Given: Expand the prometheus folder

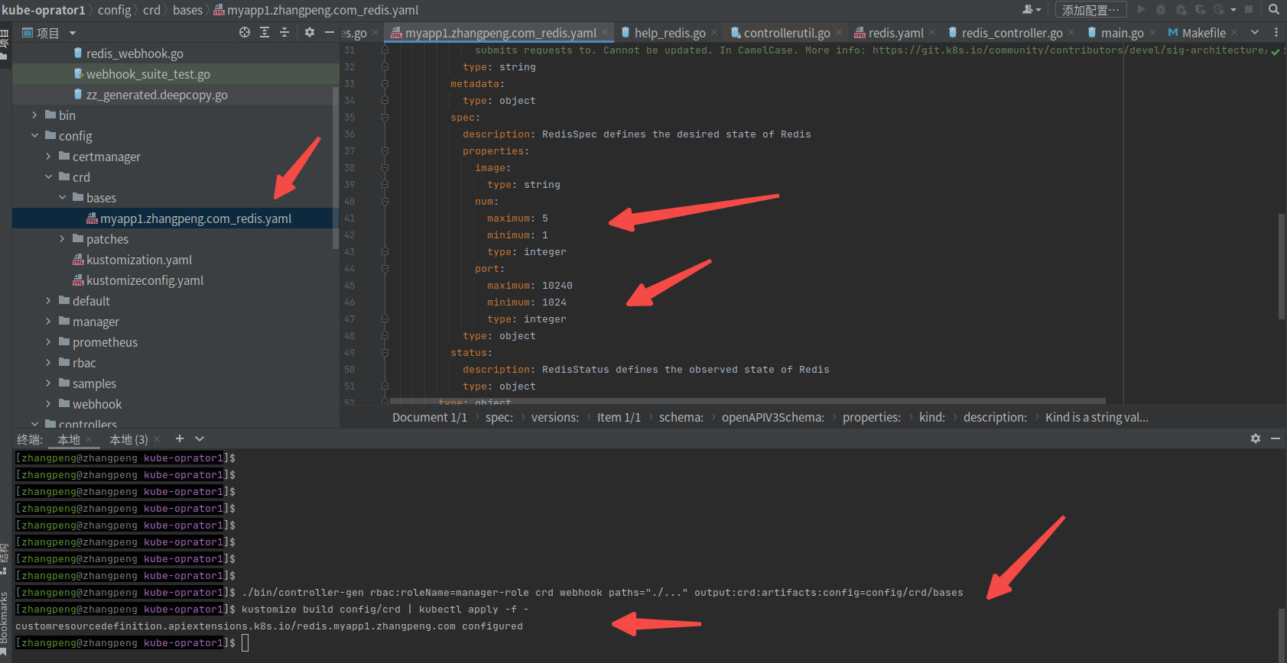Looking at the screenshot, I should click(48, 342).
